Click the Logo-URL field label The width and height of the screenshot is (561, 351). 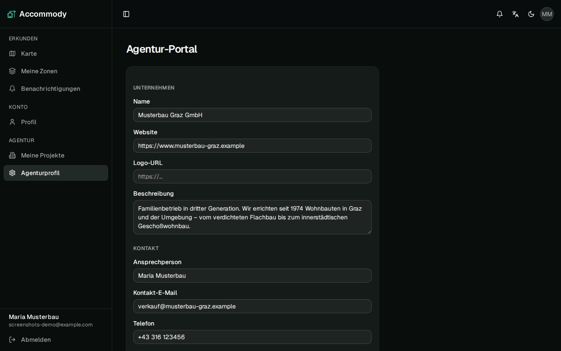click(148, 163)
